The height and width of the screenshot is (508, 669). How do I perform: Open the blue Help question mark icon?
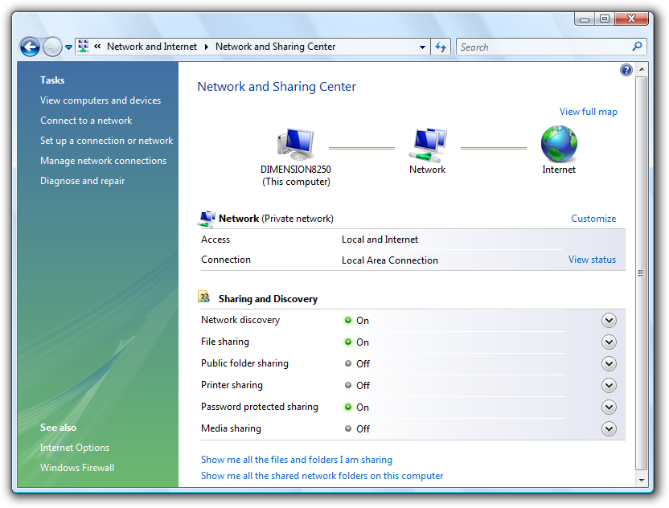pos(626,70)
